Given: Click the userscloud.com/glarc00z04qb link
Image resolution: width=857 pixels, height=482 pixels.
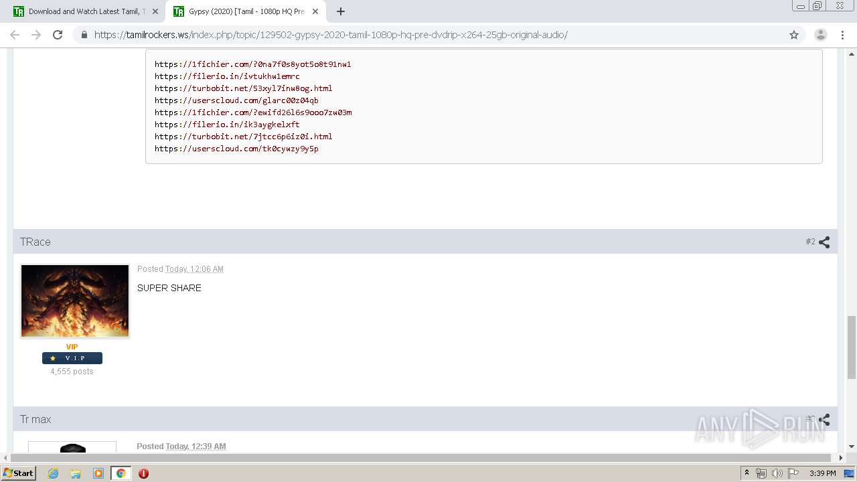Looking at the screenshot, I should click(x=236, y=100).
